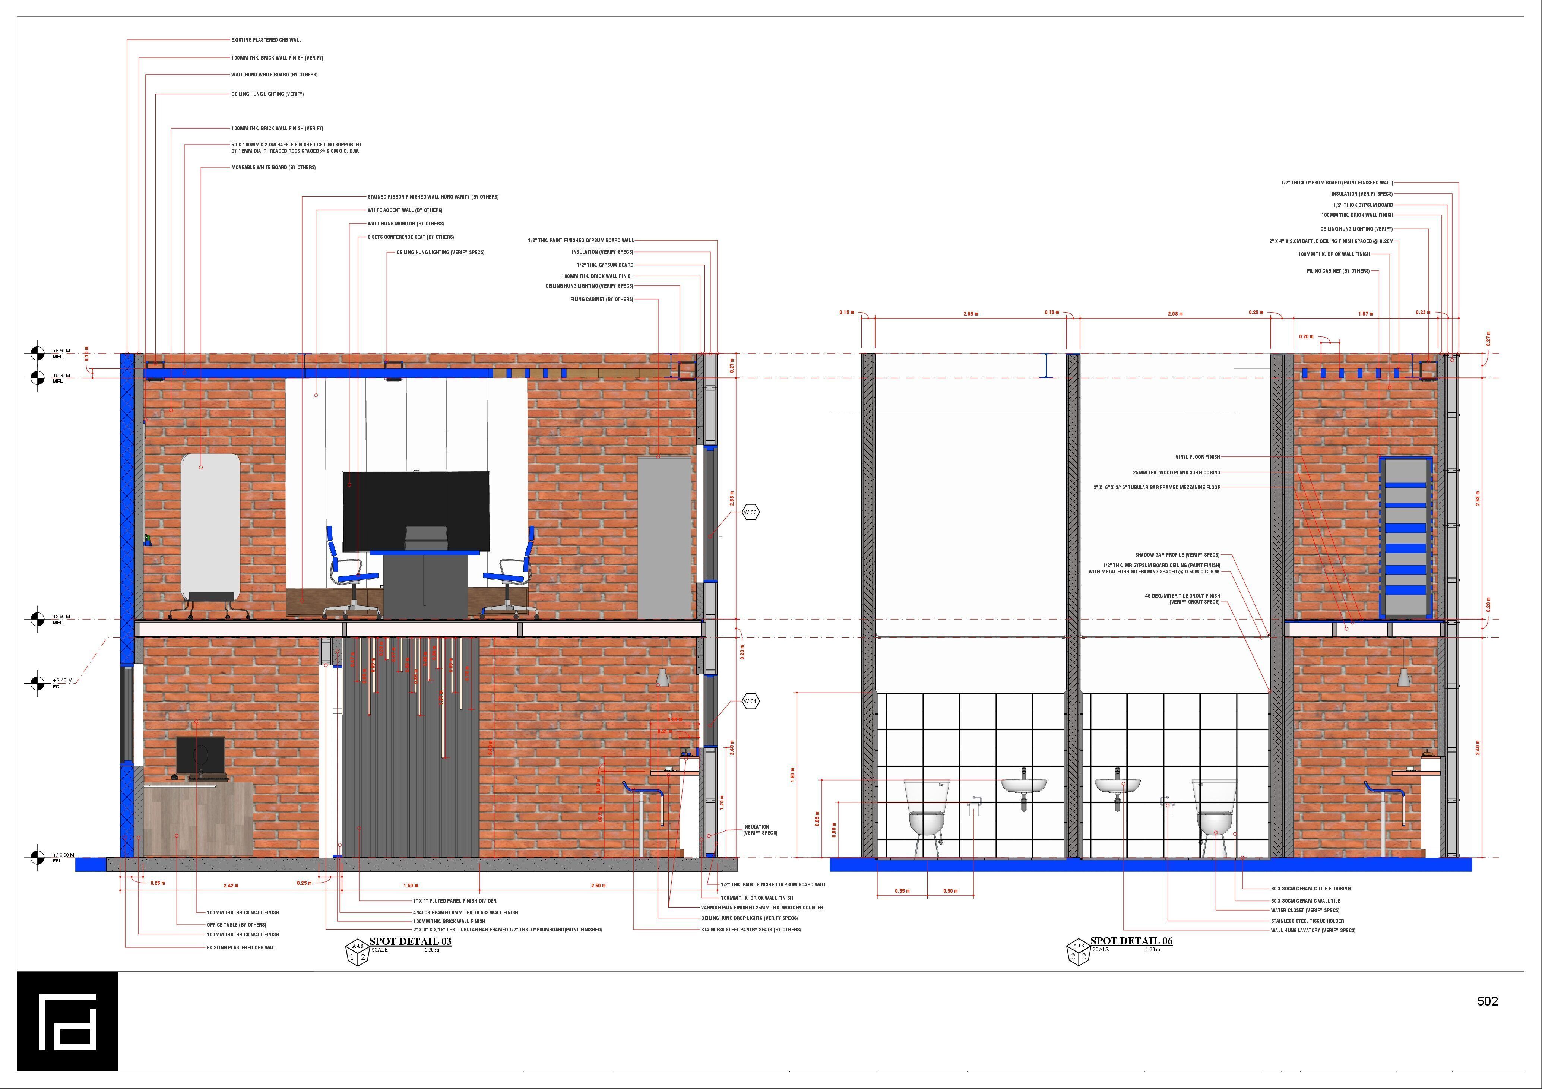Select the CEILING HUNG DROP LIGHTS note
1542x1089 pixels.
(x=750, y=918)
